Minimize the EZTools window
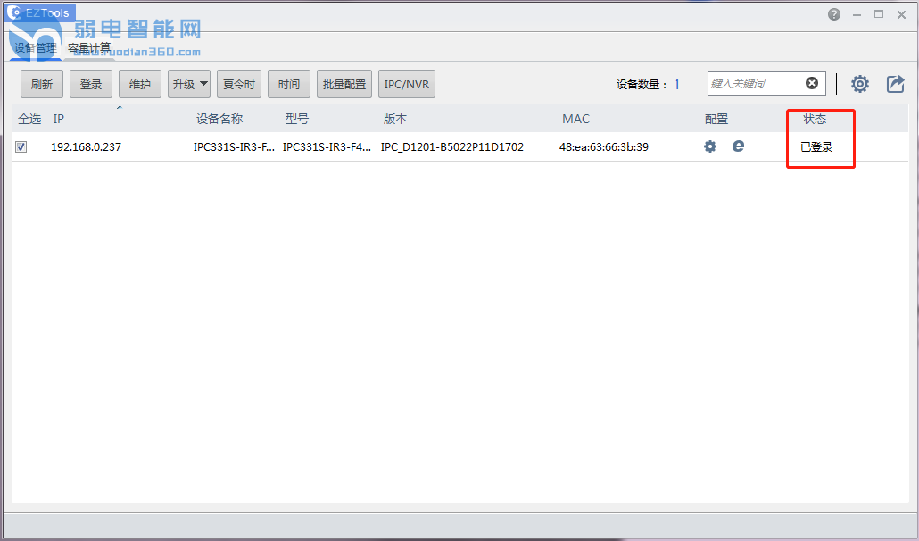Screen dimensions: 919x541 click(857, 14)
